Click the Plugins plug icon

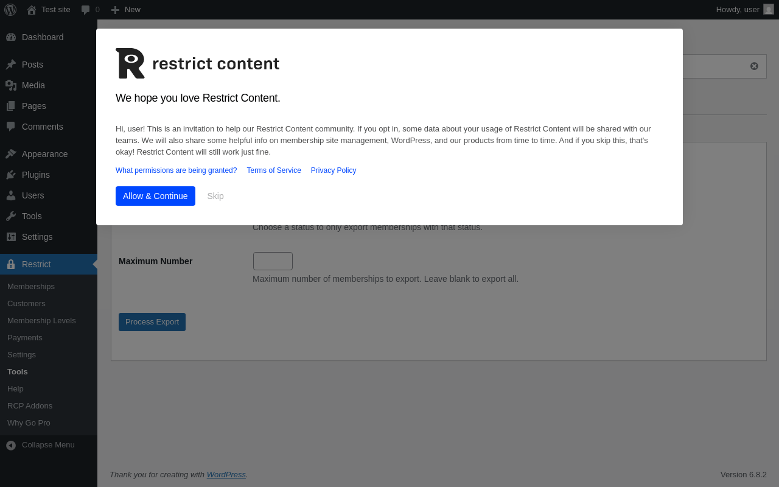(11, 175)
